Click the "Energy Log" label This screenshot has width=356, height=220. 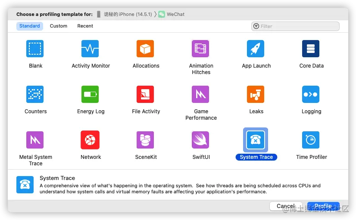pyautogui.click(x=91, y=112)
